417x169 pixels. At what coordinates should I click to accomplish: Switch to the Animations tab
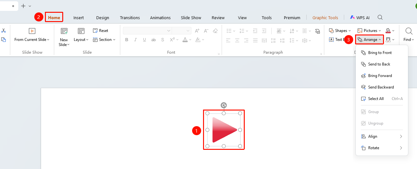click(160, 18)
